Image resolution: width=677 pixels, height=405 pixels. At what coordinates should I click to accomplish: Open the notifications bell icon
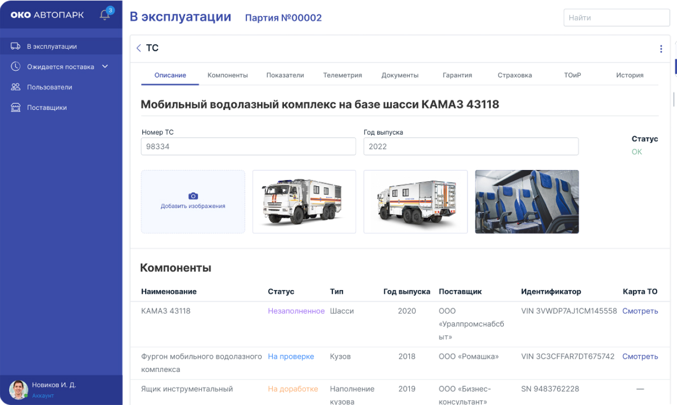click(x=105, y=15)
